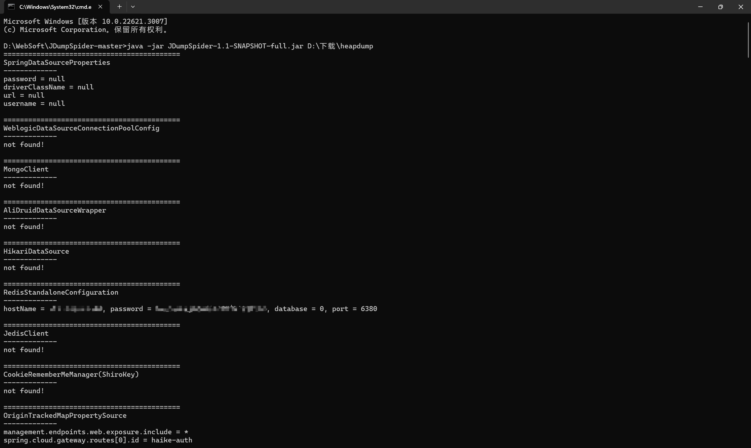The width and height of the screenshot is (751, 448).
Task: Click the Windows Terminal tab icon
Action: 11,6
